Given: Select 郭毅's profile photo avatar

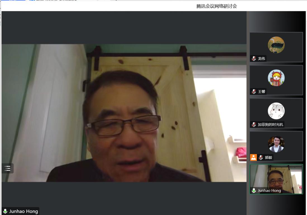Looking at the screenshot, I should tap(276, 144).
